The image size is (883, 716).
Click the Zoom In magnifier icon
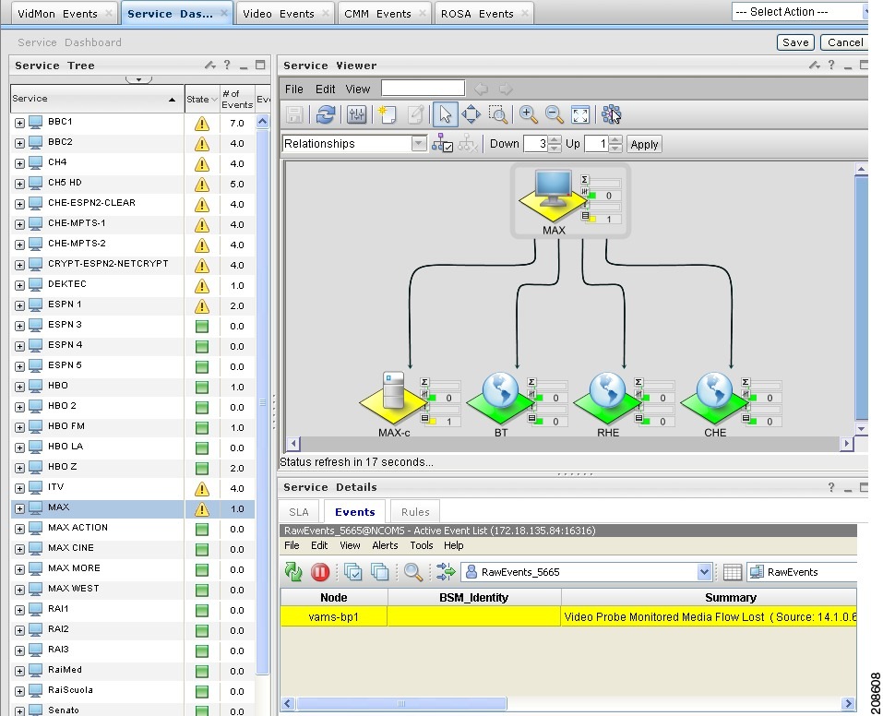coord(528,114)
